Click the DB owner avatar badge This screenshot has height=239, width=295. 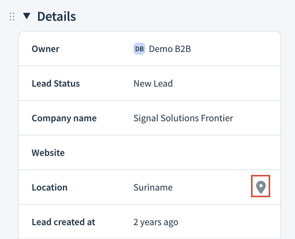139,49
